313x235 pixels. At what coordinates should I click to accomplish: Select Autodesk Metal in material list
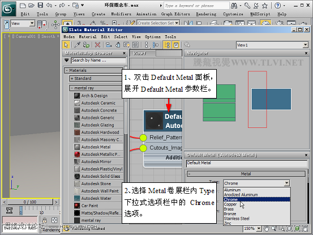[x=98, y=147]
